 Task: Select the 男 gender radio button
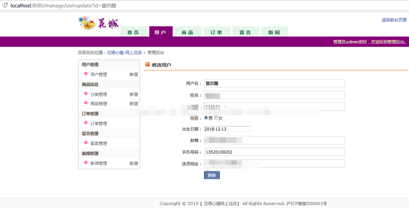point(206,118)
